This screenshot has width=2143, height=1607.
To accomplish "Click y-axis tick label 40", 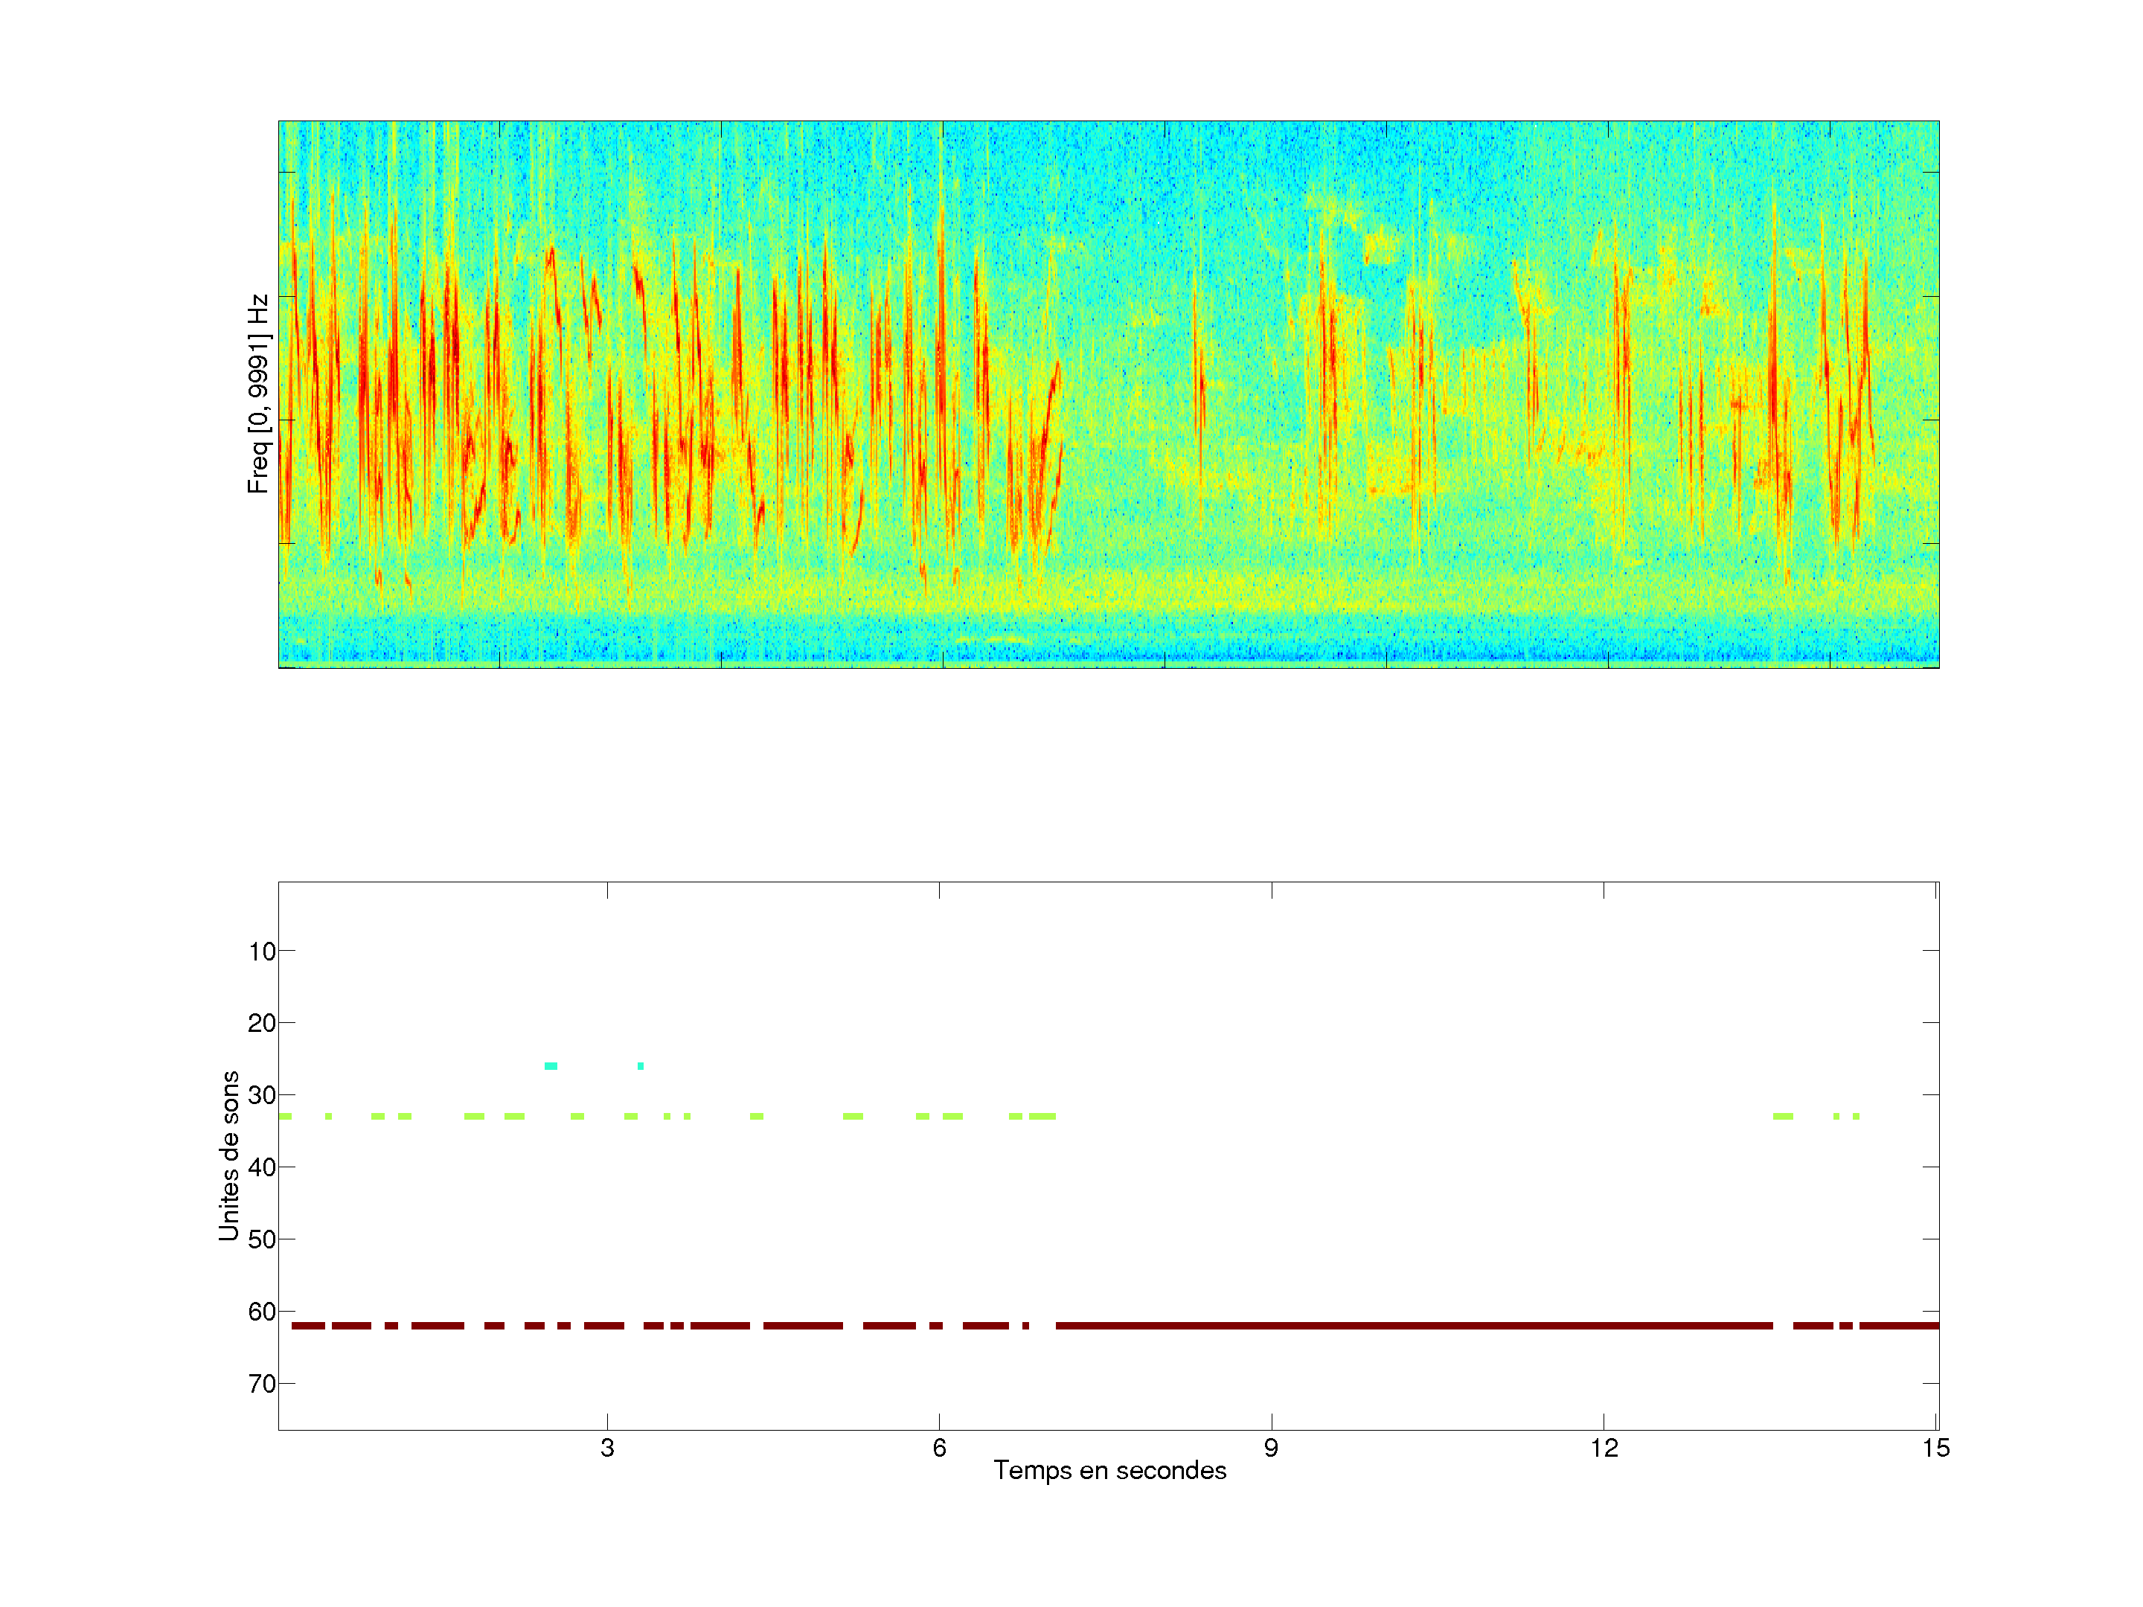I will click(x=262, y=1167).
